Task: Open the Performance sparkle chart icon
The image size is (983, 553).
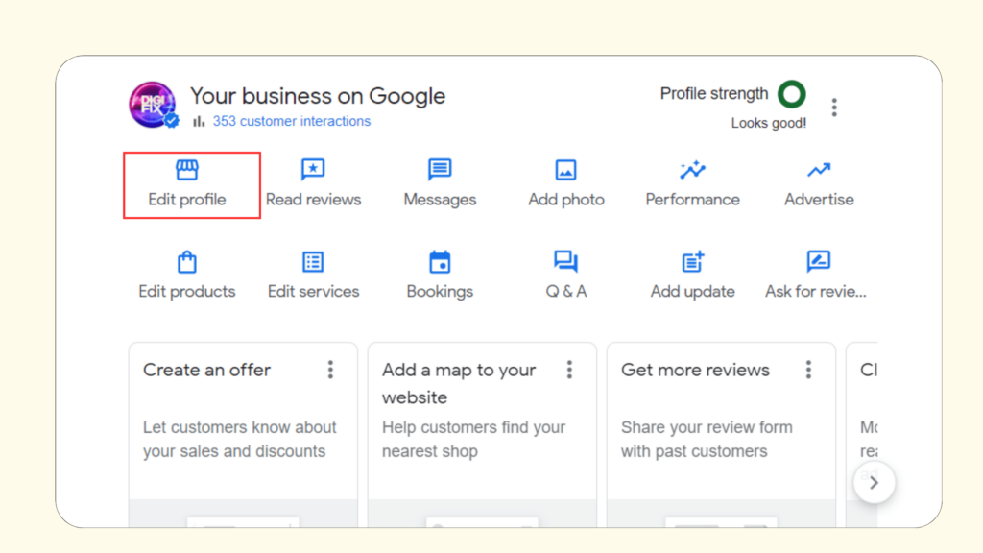Action: pos(692,169)
